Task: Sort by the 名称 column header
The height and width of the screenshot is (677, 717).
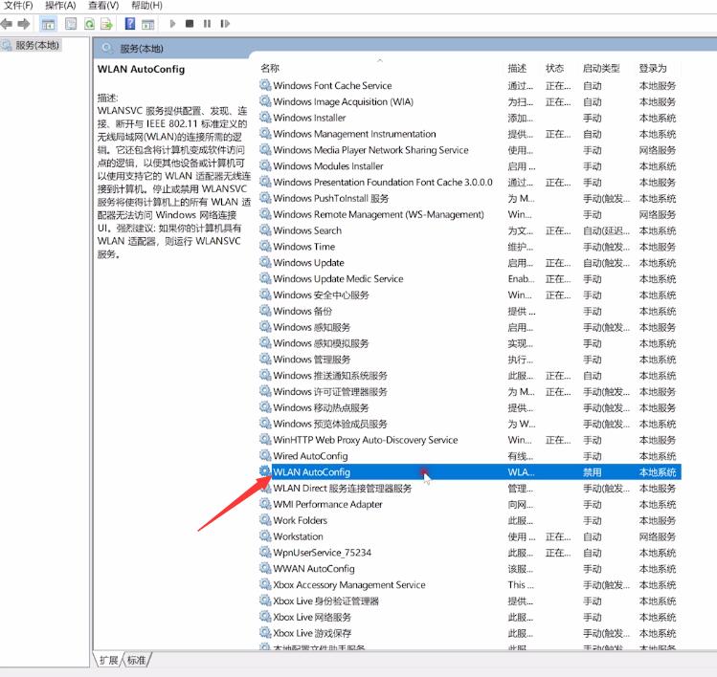Action: coord(270,68)
